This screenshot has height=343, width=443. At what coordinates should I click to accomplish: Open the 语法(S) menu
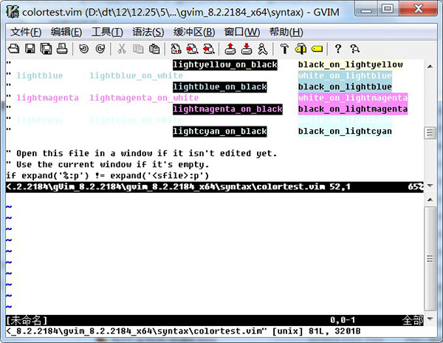pyautogui.click(x=148, y=32)
